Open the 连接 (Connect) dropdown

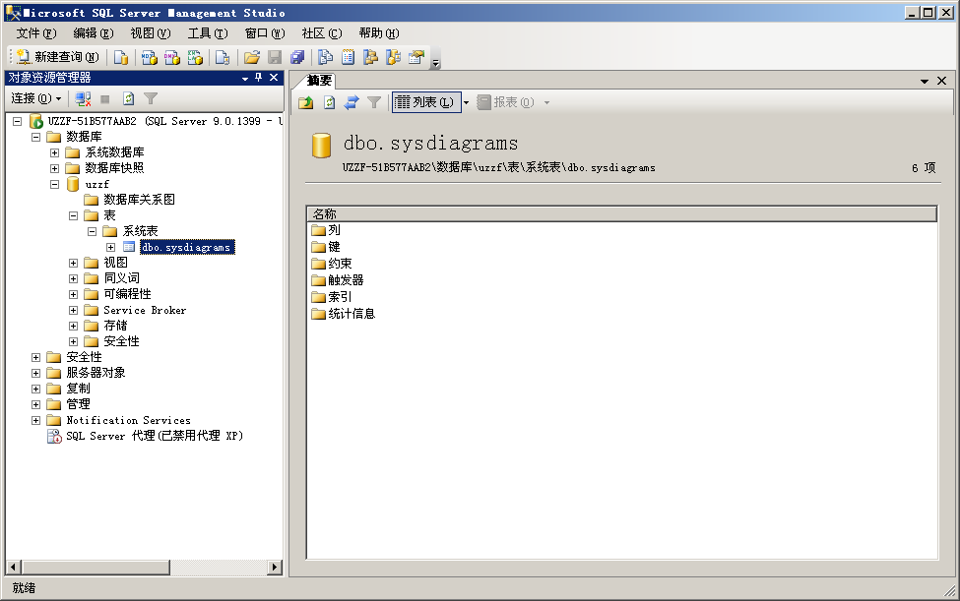[x=36, y=98]
